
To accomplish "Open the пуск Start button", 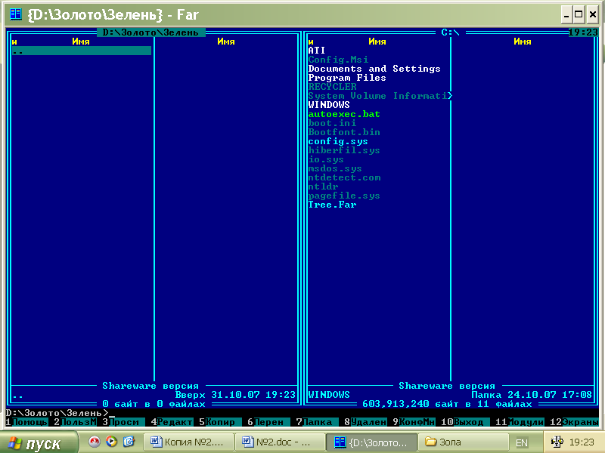I will 39,442.
